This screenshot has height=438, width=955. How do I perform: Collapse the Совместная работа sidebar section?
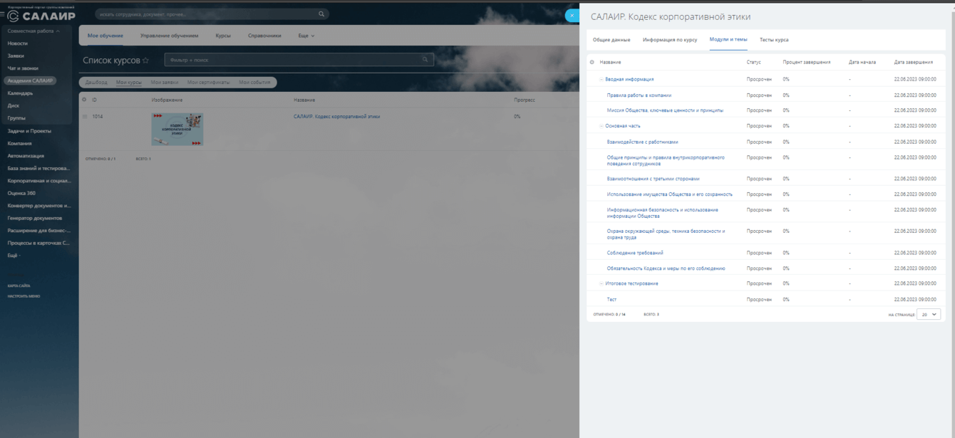33,31
